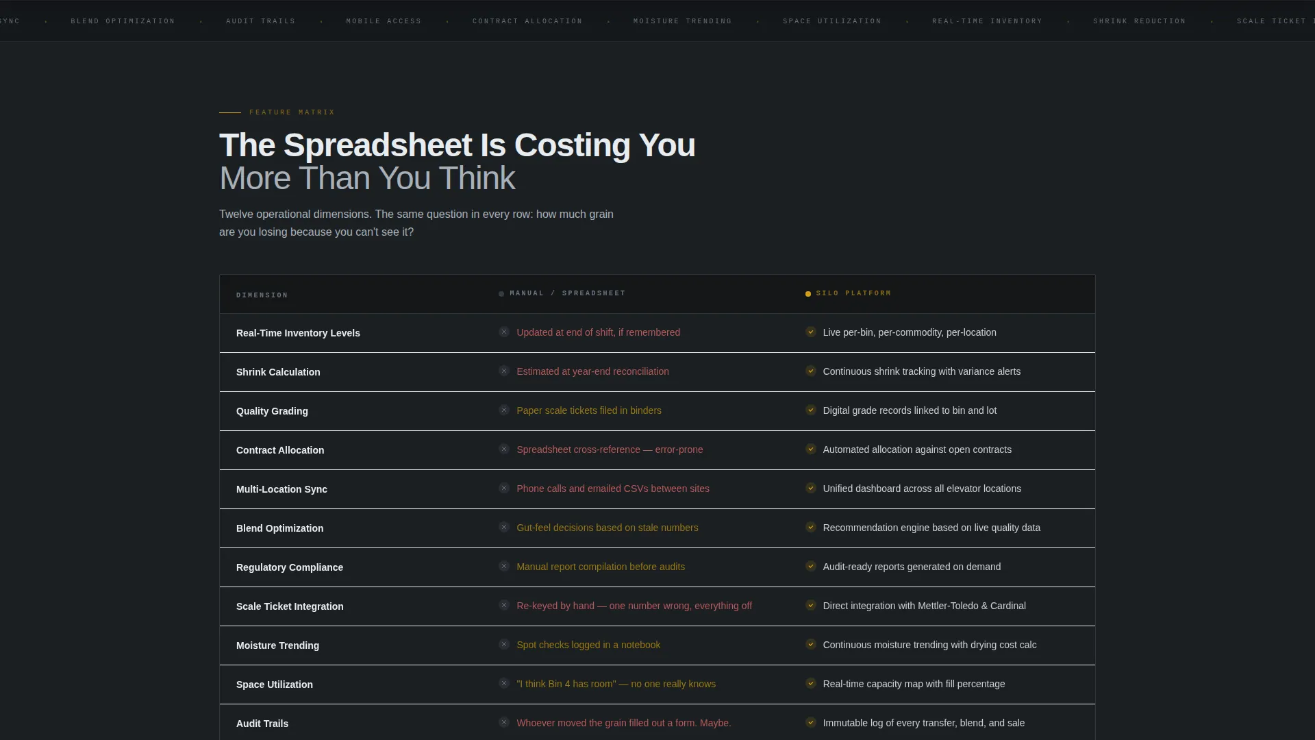Select the "Scale Ticket Integration" row label
The image size is (1315, 740).
(290, 606)
